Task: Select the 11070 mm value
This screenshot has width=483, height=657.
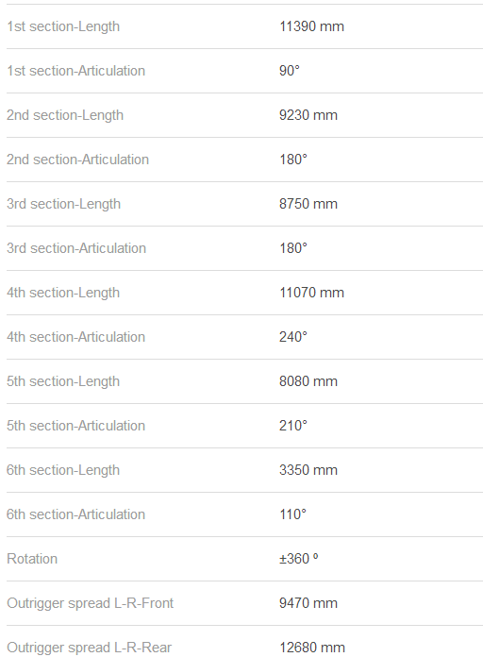Action: coord(311,293)
